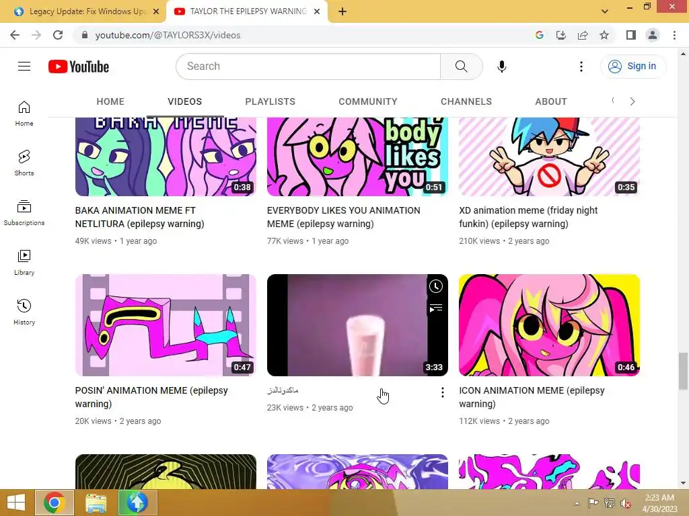Open Chrome profile avatar menu
The height and width of the screenshot is (516, 689).
click(653, 35)
